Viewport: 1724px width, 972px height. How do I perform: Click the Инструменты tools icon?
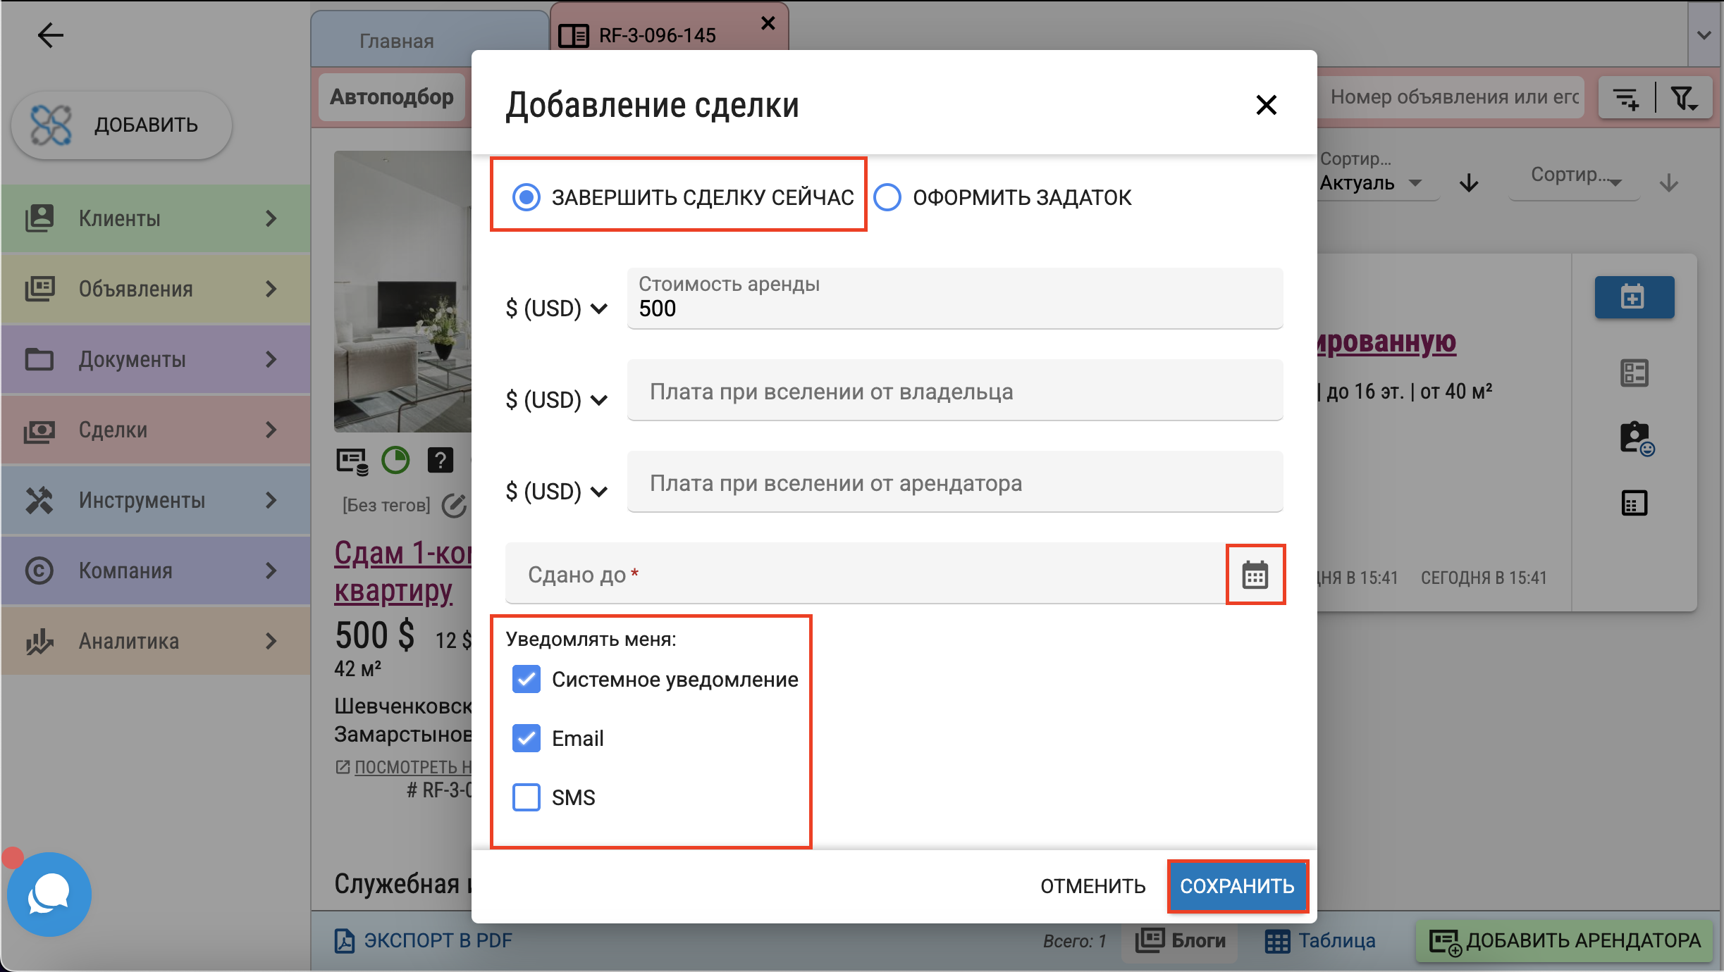coord(39,500)
